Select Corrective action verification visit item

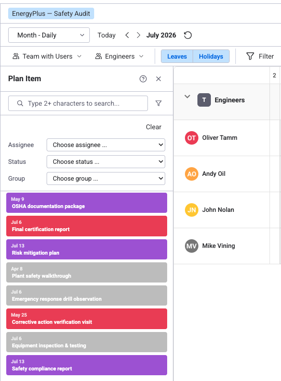87,319
